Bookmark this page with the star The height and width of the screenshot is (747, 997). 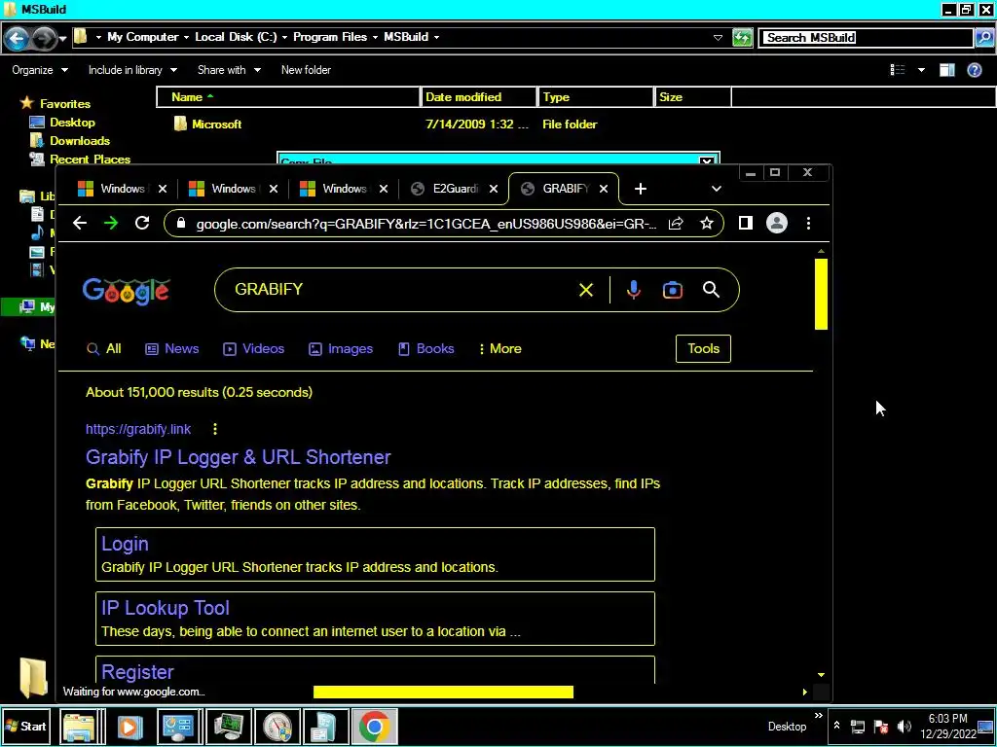pyautogui.click(x=707, y=223)
